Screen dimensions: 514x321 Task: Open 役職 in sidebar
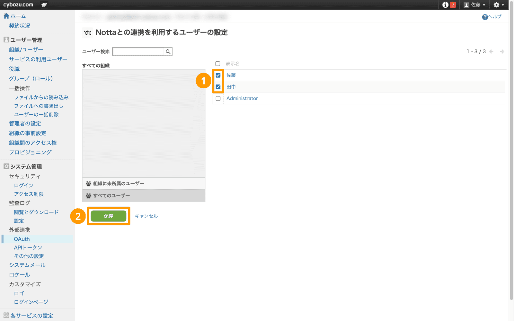pos(14,69)
